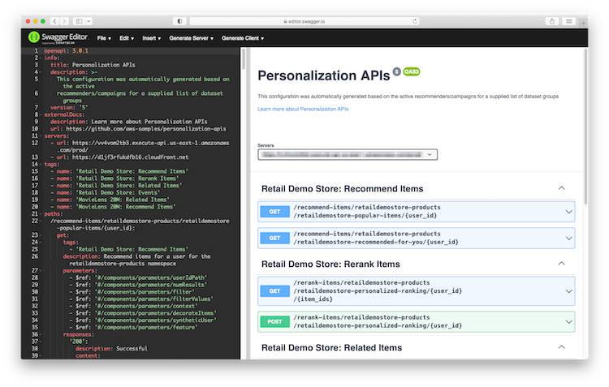Screen dimensions: 609x387
Task: Click the openapi: 3.0.1 line
Action: tap(66, 51)
